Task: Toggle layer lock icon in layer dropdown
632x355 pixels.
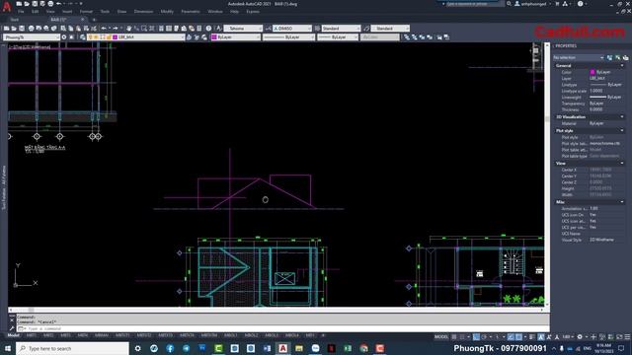Action: (x=109, y=37)
